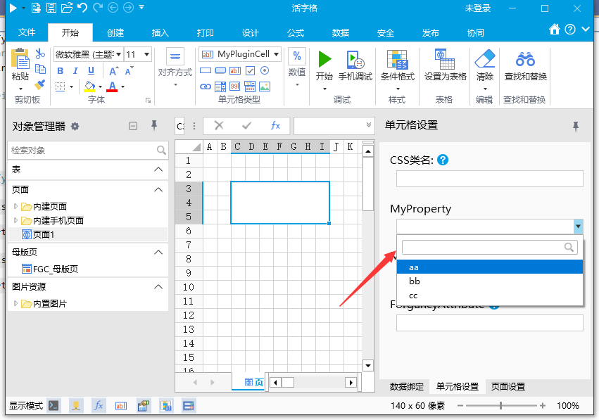Switch to 页面设置 bottom tab
Viewport: 599px width, 420px height.
pos(507,387)
